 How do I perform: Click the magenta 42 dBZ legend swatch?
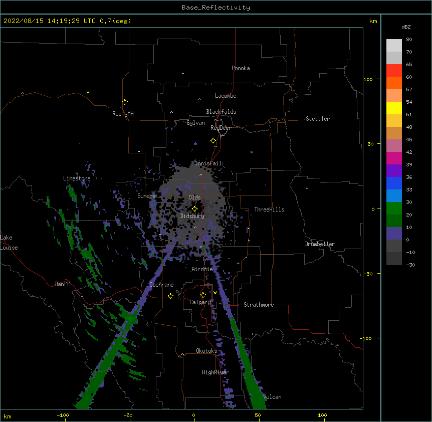(x=394, y=158)
